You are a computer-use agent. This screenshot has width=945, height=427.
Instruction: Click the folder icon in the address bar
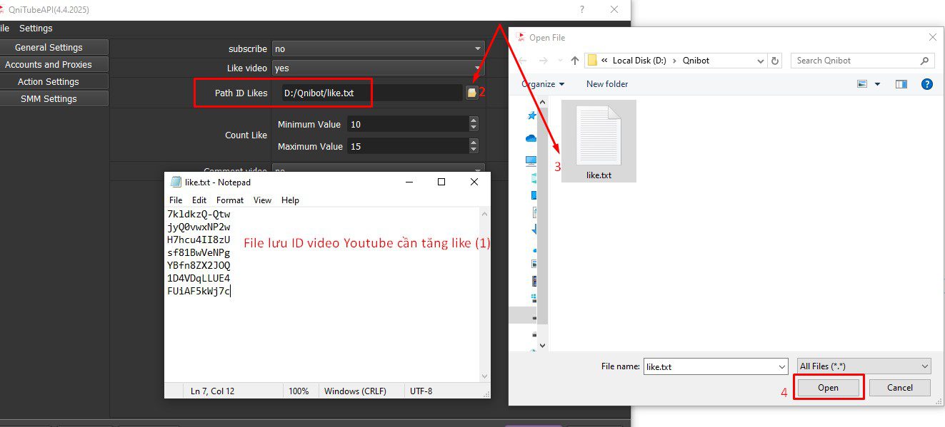[592, 61]
